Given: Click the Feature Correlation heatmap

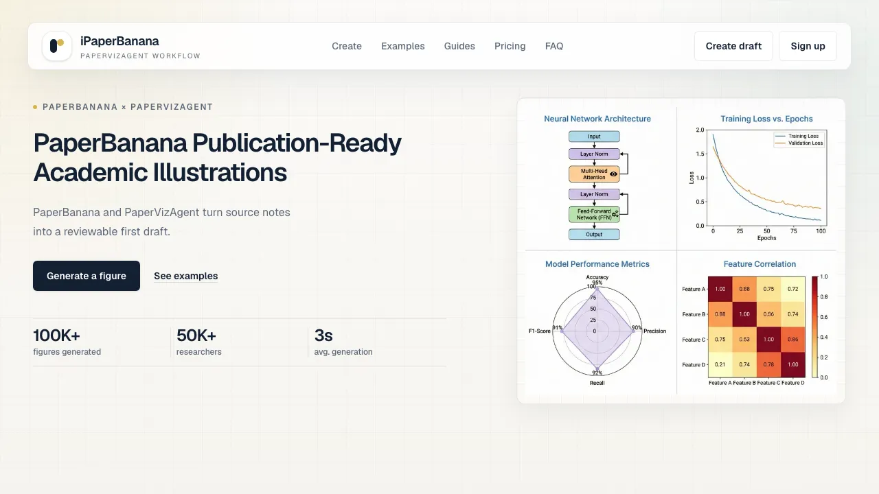Looking at the screenshot, I should click(757, 327).
